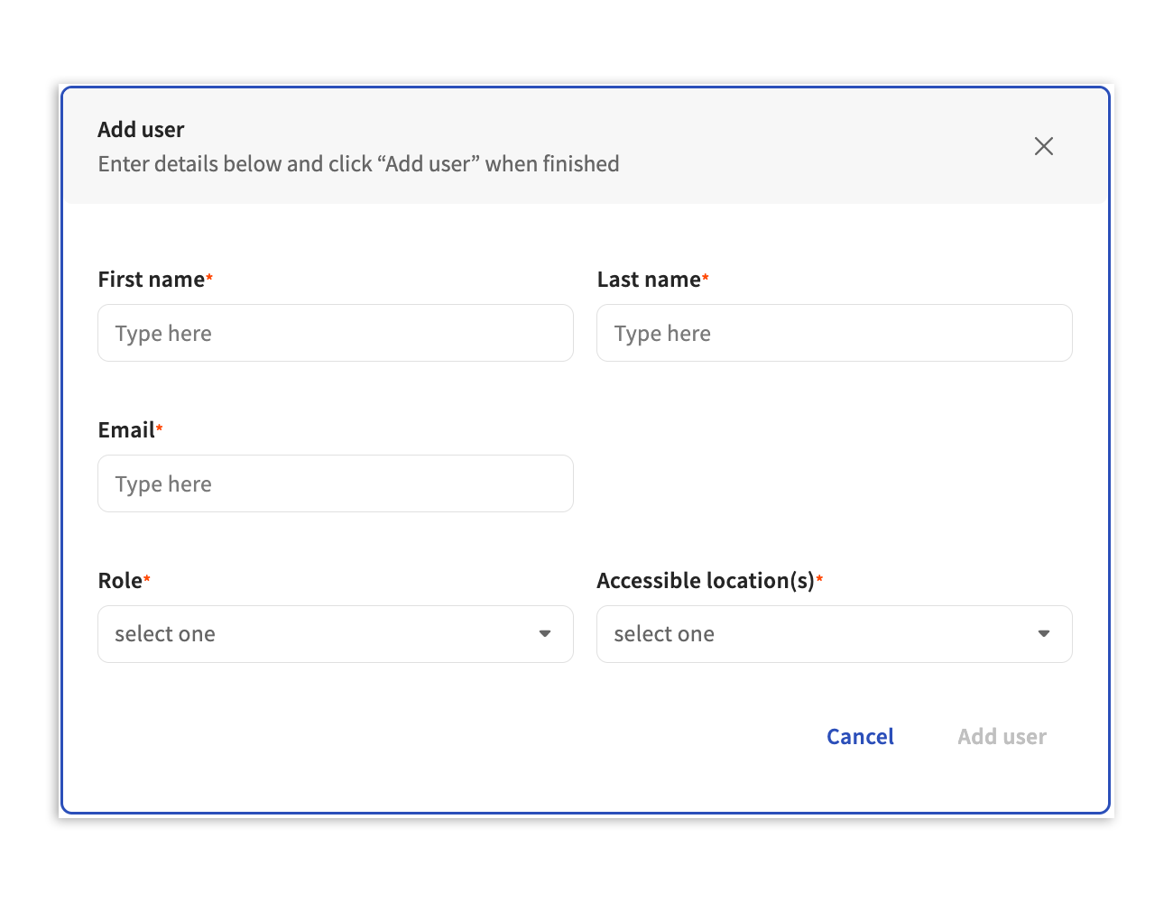Click the 'Type here' placeholder under Email
Viewport: 1173px width, 902px height.
[x=163, y=483]
